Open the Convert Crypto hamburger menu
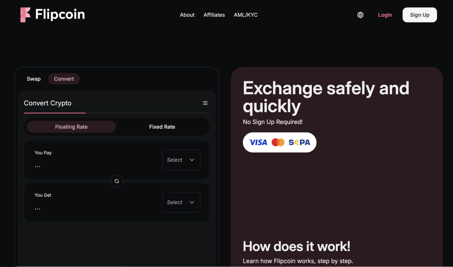The width and height of the screenshot is (453, 267). (205, 103)
